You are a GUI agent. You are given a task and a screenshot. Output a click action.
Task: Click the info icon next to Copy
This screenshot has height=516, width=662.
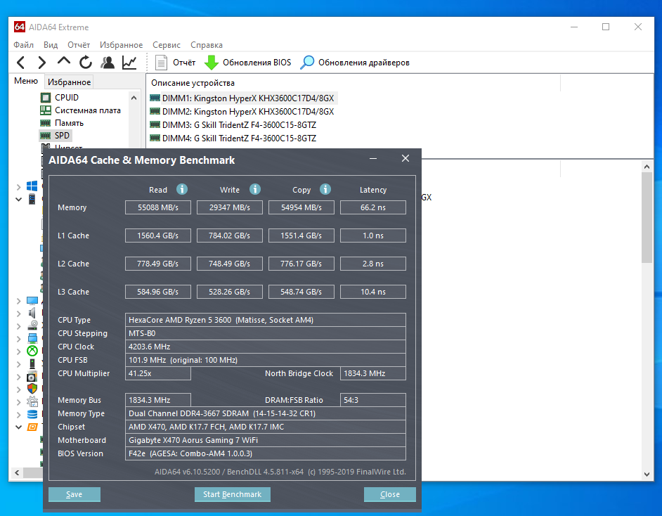[x=325, y=189]
